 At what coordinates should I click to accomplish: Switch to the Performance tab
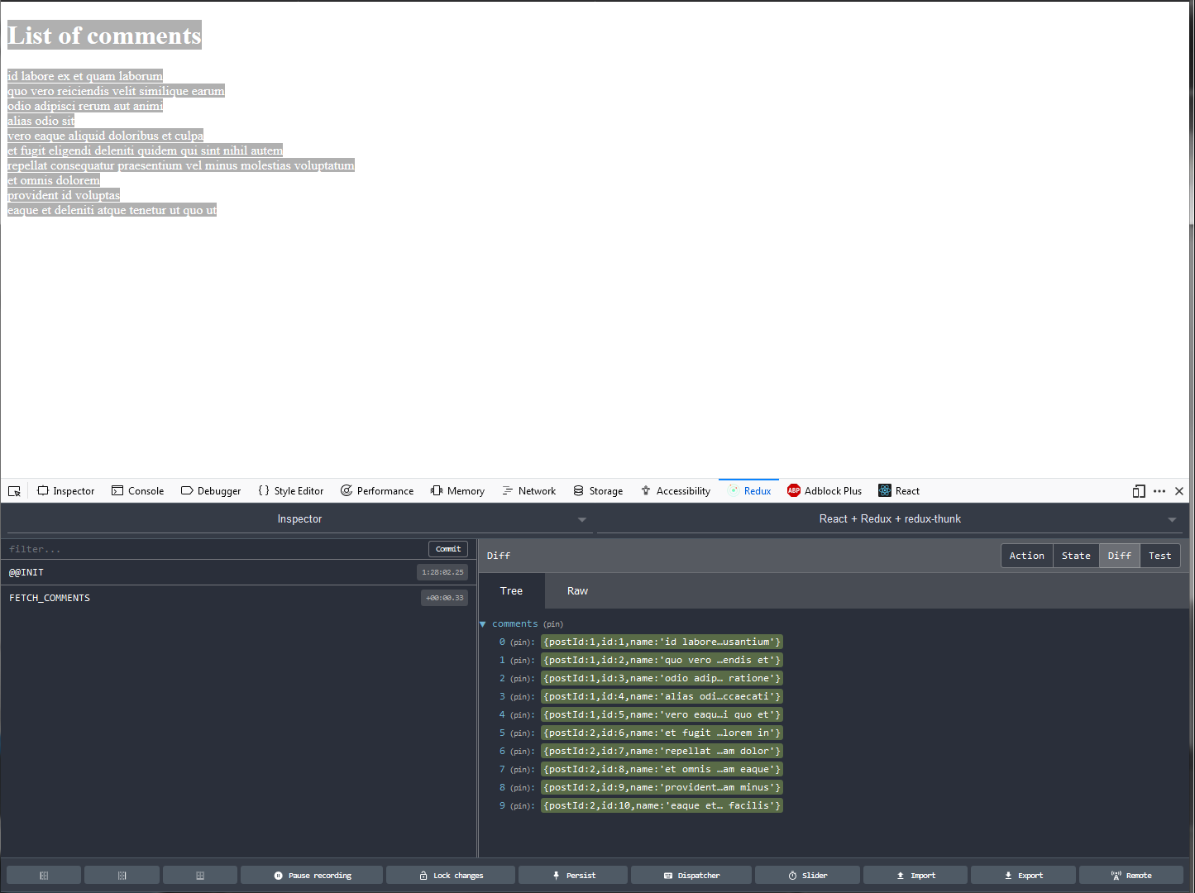[377, 491]
